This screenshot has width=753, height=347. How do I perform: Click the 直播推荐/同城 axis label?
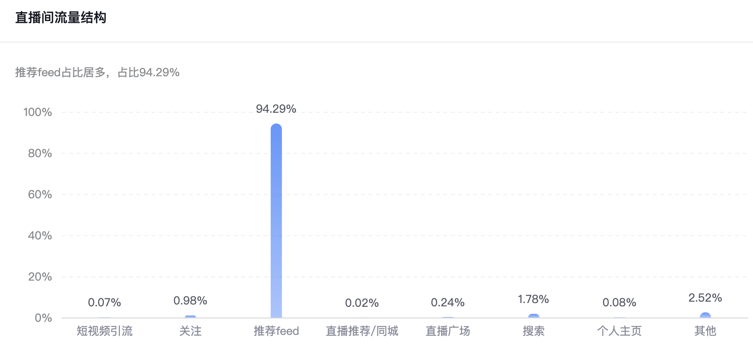(362, 331)
